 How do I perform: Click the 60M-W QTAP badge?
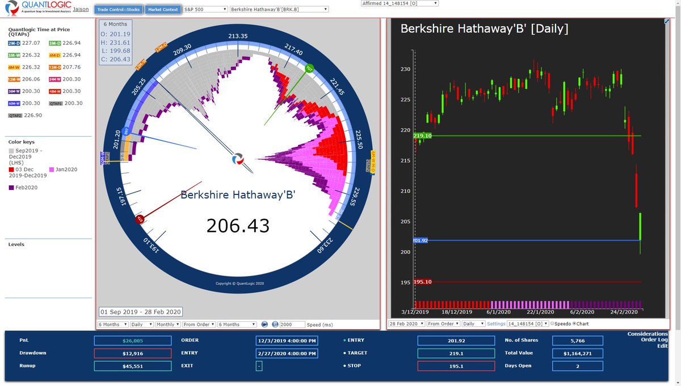[x=14, y=103]
